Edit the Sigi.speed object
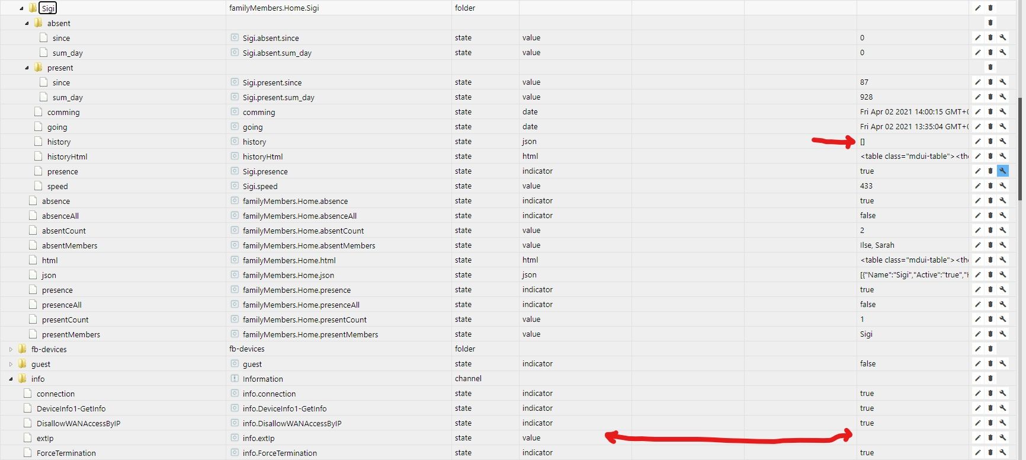 pos(978,186)
